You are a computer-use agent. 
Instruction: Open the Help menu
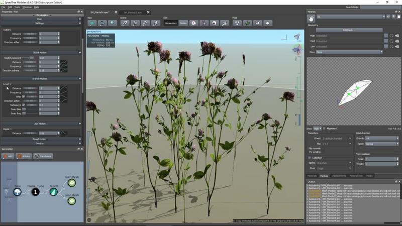[37, 7]
